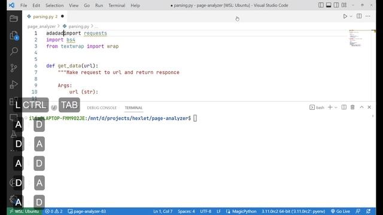Select the Python interpreter 3.11.0rc2 64-bit
383x215 pixels.
tap(293, 211)
